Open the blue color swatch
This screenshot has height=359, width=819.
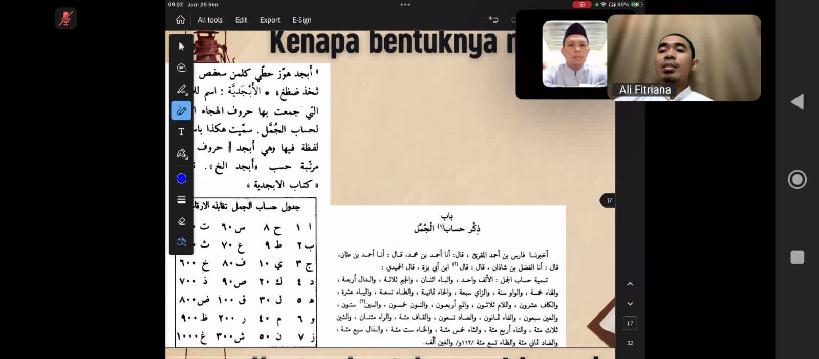point(181,178)
